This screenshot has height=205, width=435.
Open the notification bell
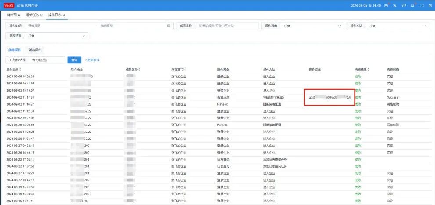[x=413, y=6]
